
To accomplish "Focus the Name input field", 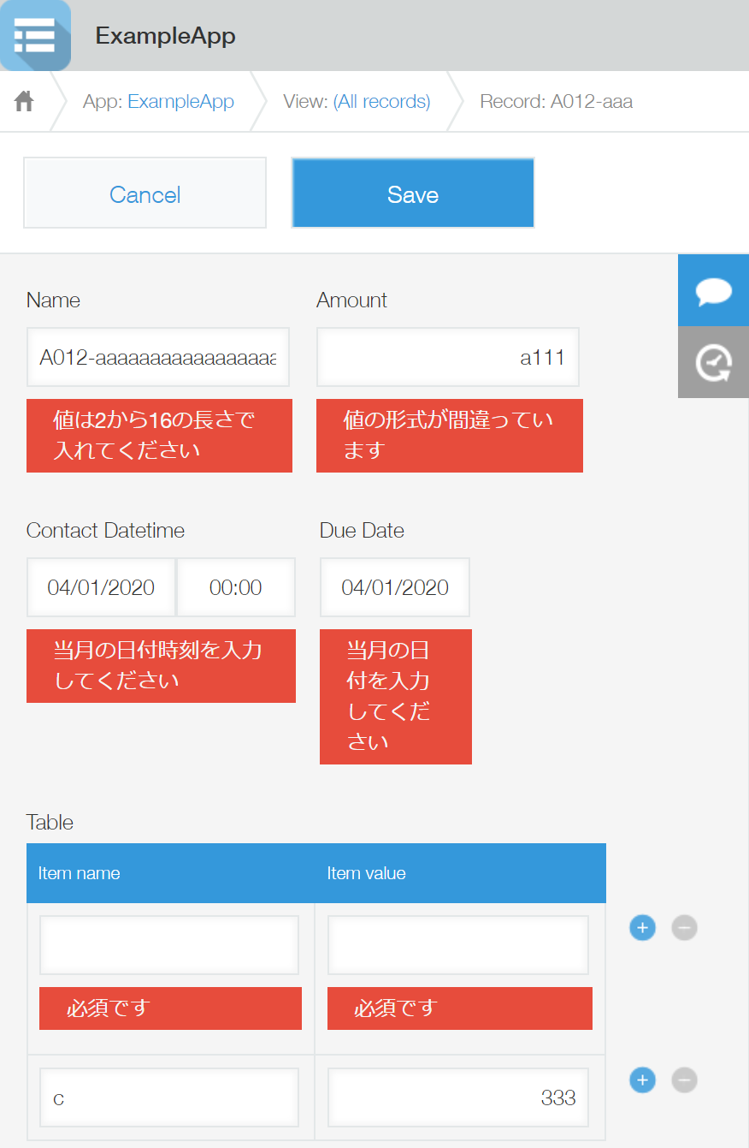I will pos(158,356).
